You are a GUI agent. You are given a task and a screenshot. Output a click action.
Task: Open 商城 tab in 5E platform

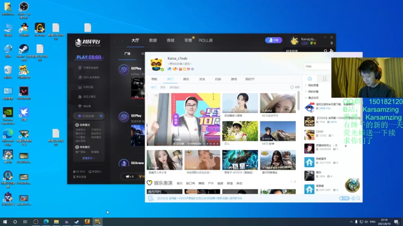(170, 41)
